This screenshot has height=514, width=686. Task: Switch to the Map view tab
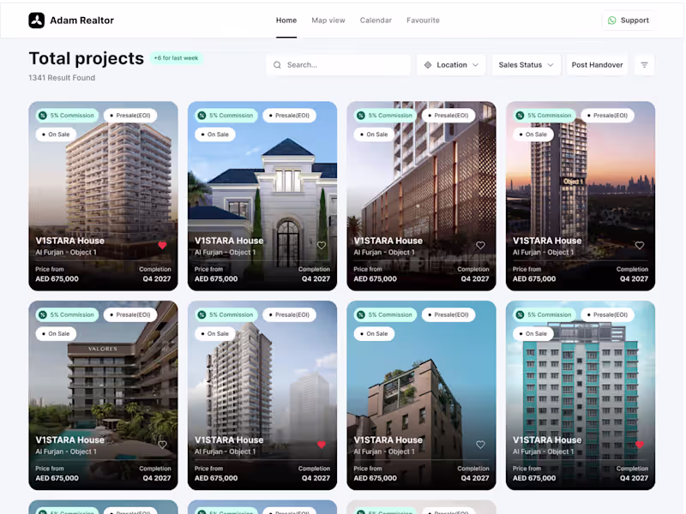pos(328,20)
